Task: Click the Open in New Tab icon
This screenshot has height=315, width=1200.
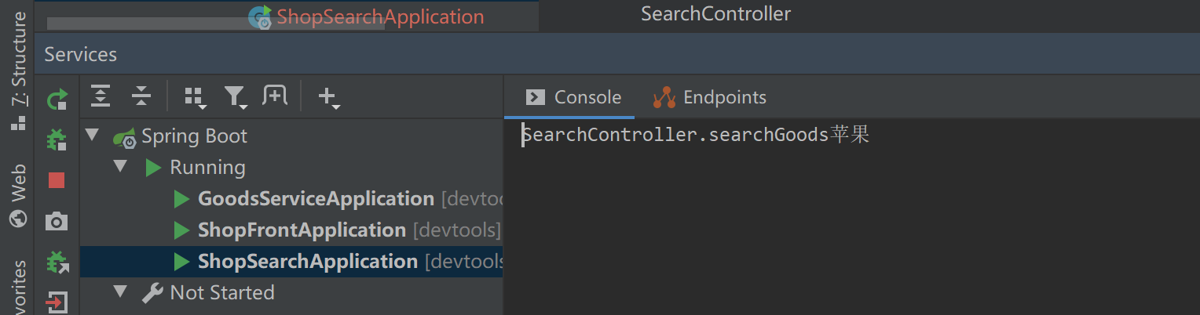Action: [x=275, y=96]
